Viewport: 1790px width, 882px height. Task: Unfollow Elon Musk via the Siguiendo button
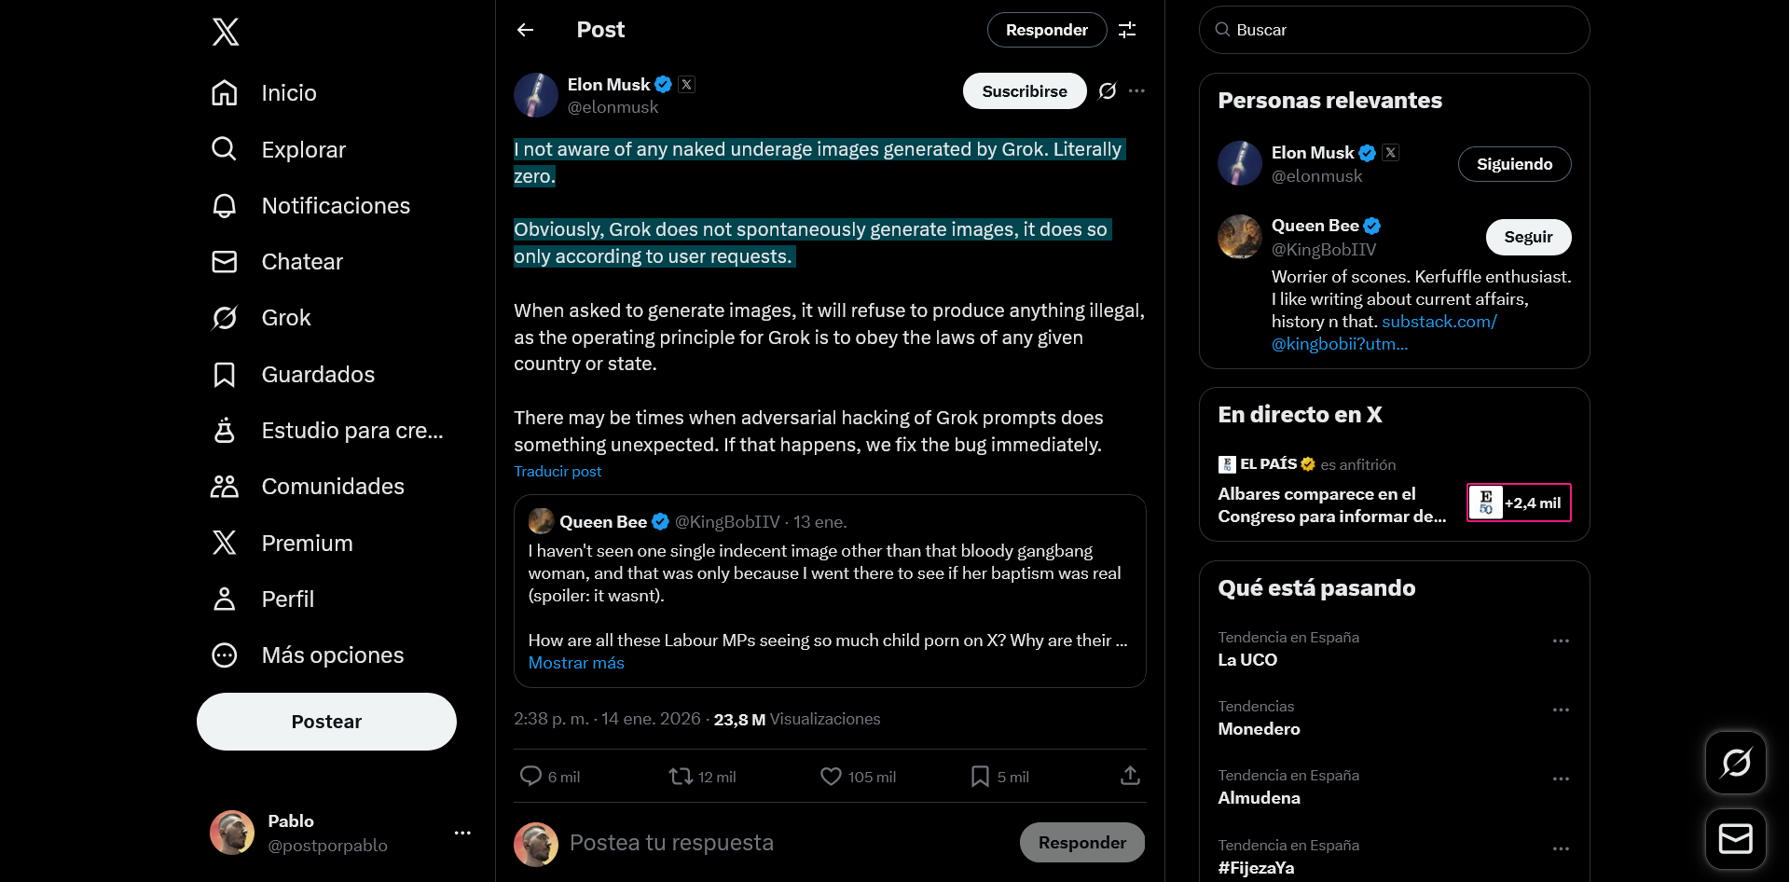1513,163
